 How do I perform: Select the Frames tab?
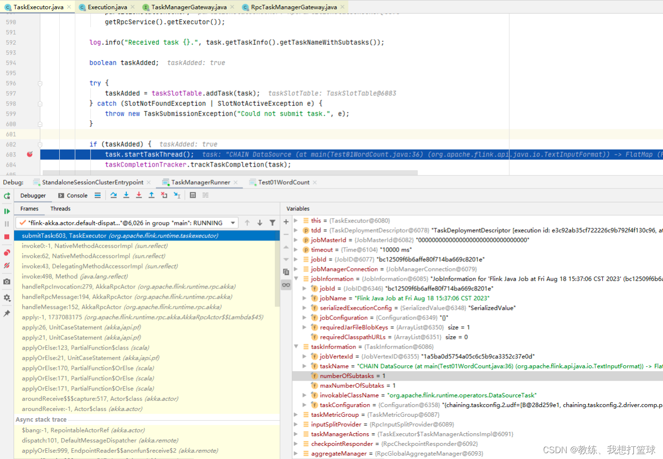pyautogui.click(x=29, y=208)
